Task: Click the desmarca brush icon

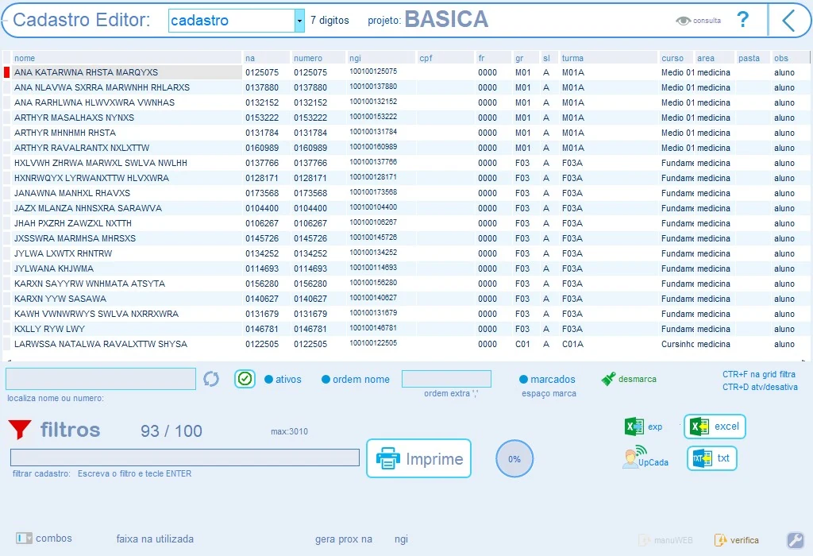Action: [x=609, y=379]
